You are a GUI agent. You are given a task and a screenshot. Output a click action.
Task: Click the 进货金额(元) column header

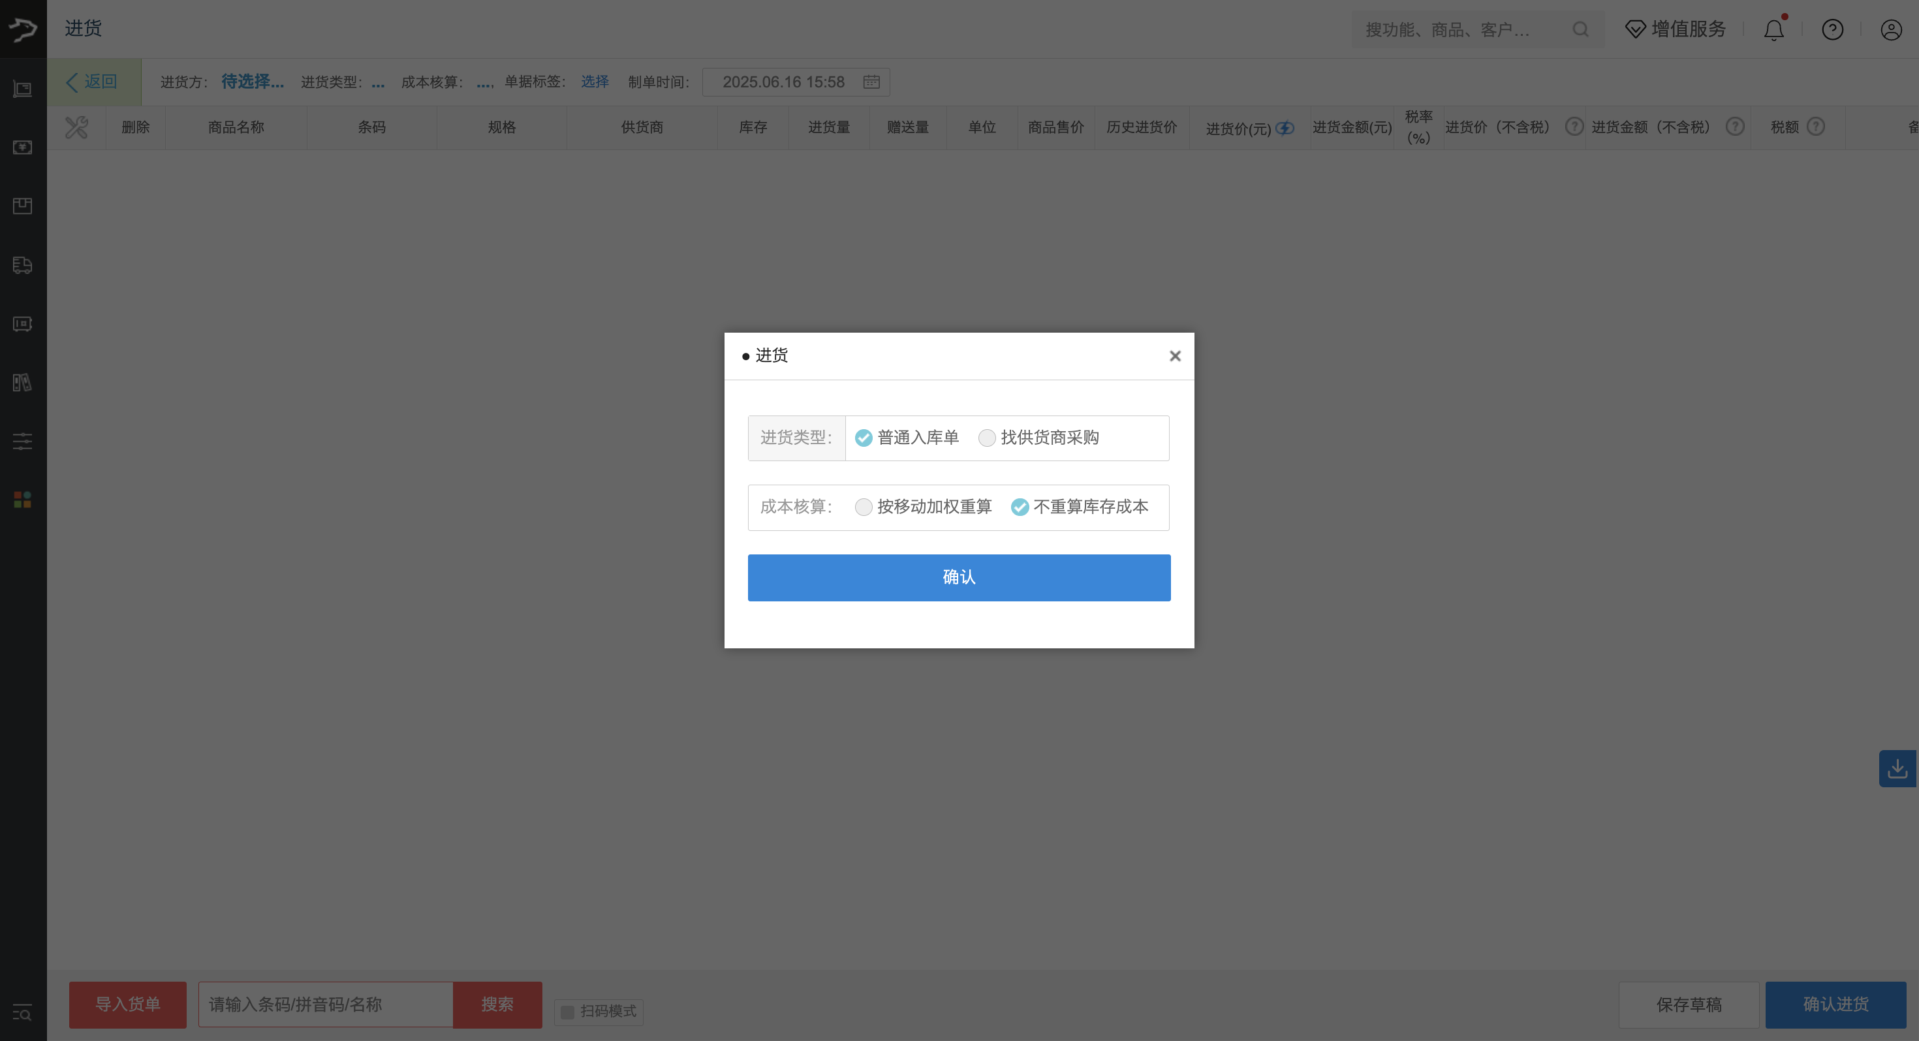tap(1352, 127)
